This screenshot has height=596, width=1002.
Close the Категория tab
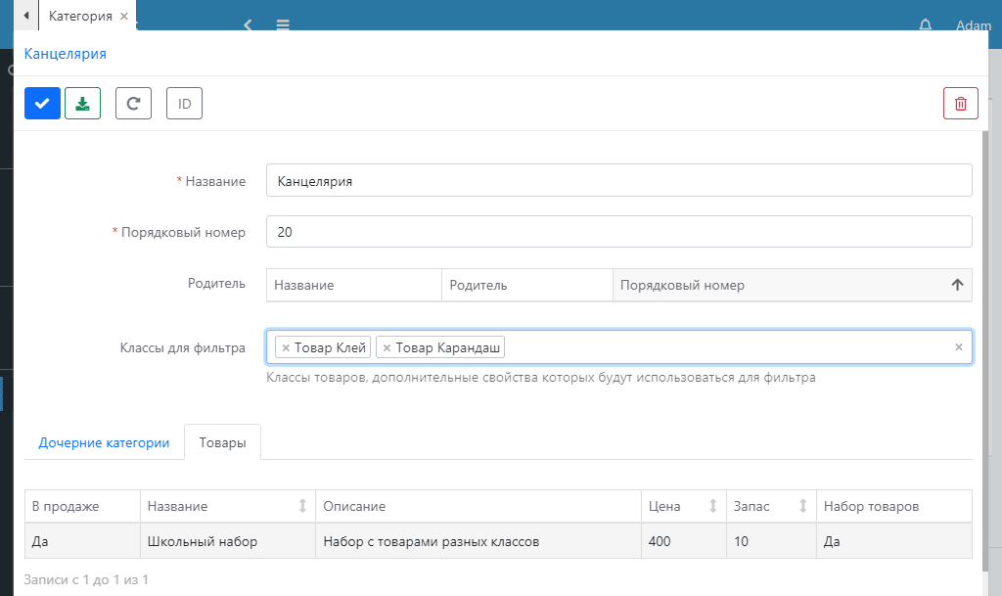click(124, 16)
